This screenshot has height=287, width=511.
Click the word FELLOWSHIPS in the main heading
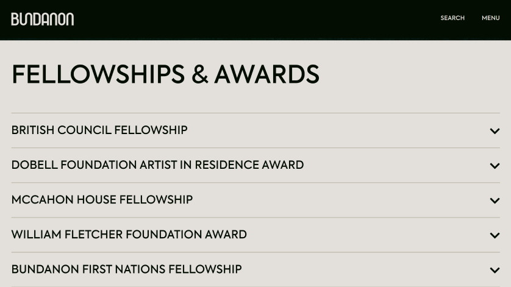98,74
